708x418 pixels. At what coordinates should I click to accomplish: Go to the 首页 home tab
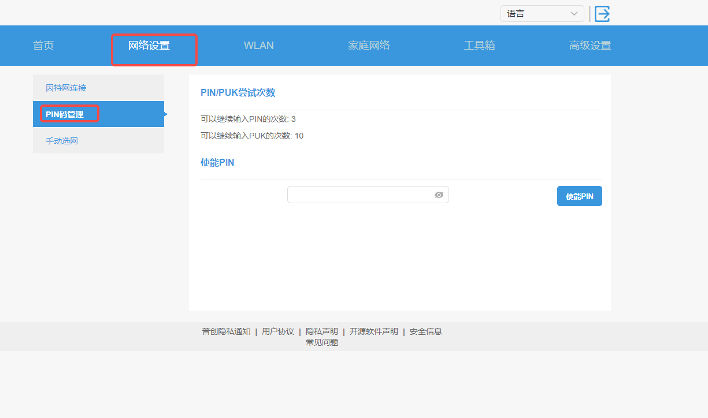point(43,45)
